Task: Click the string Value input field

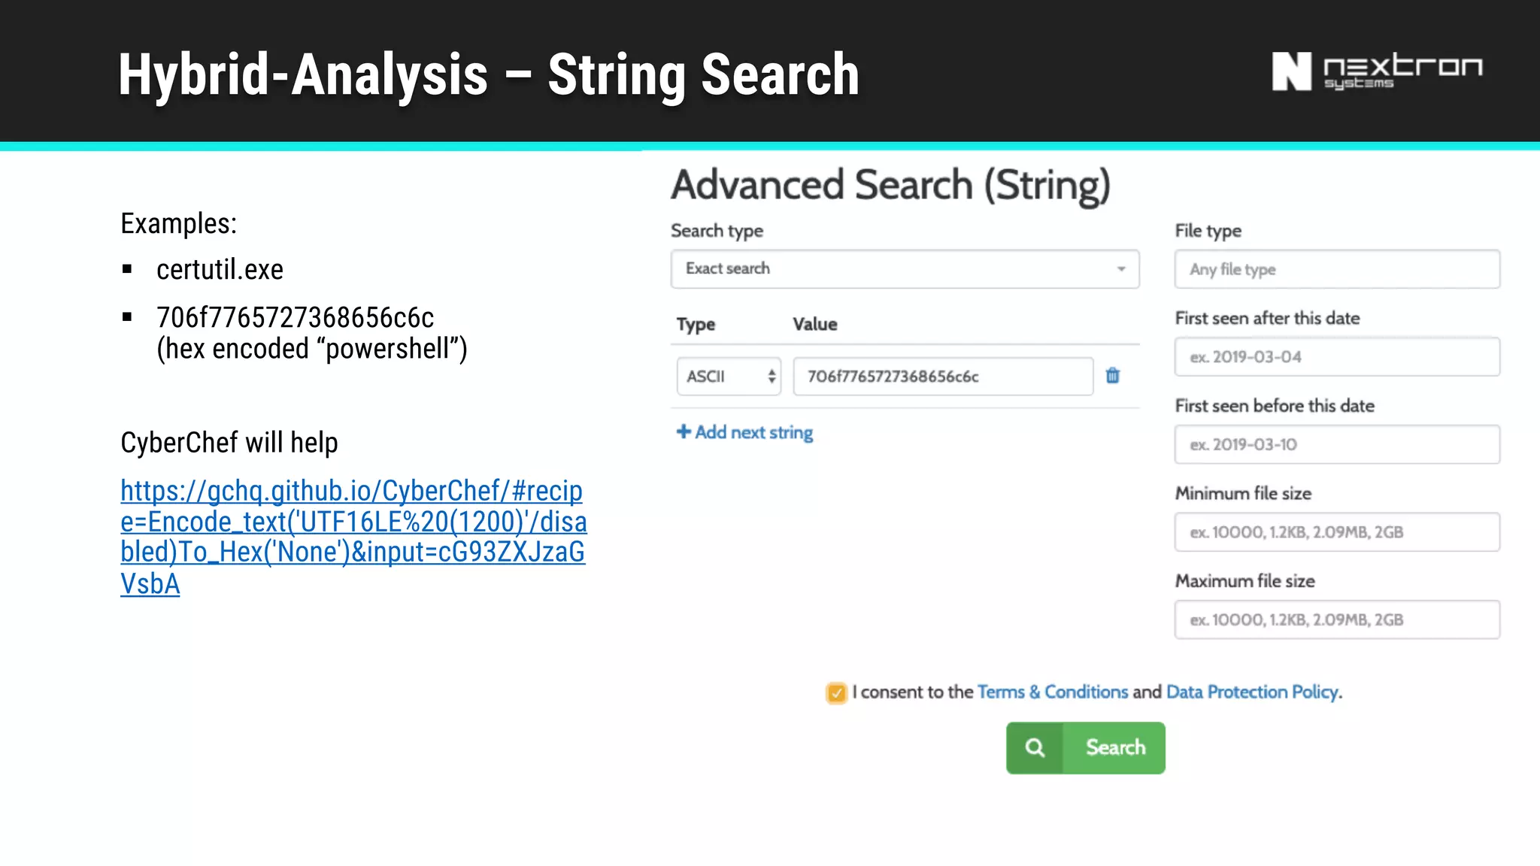Action: coord(943,377)
